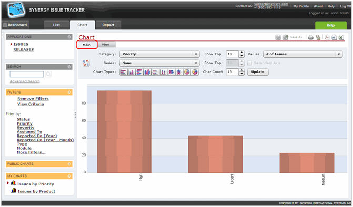Select the Issues application
This screenshot has width=353, height=207.
pos(21,44)
